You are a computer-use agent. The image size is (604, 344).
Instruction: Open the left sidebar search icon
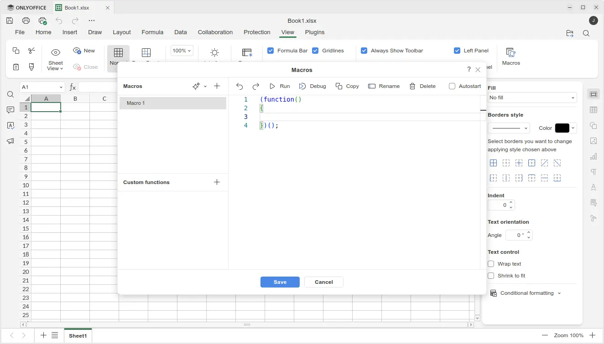tap(10, 94)
